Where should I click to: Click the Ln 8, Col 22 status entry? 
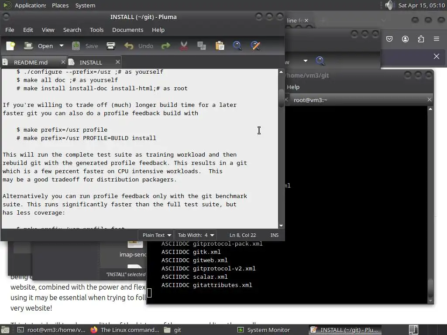(243, 235)
